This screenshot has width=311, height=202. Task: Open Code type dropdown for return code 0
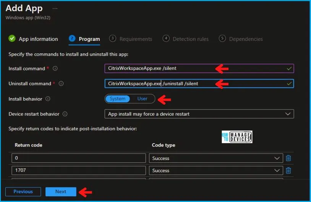tap(216, 158)
